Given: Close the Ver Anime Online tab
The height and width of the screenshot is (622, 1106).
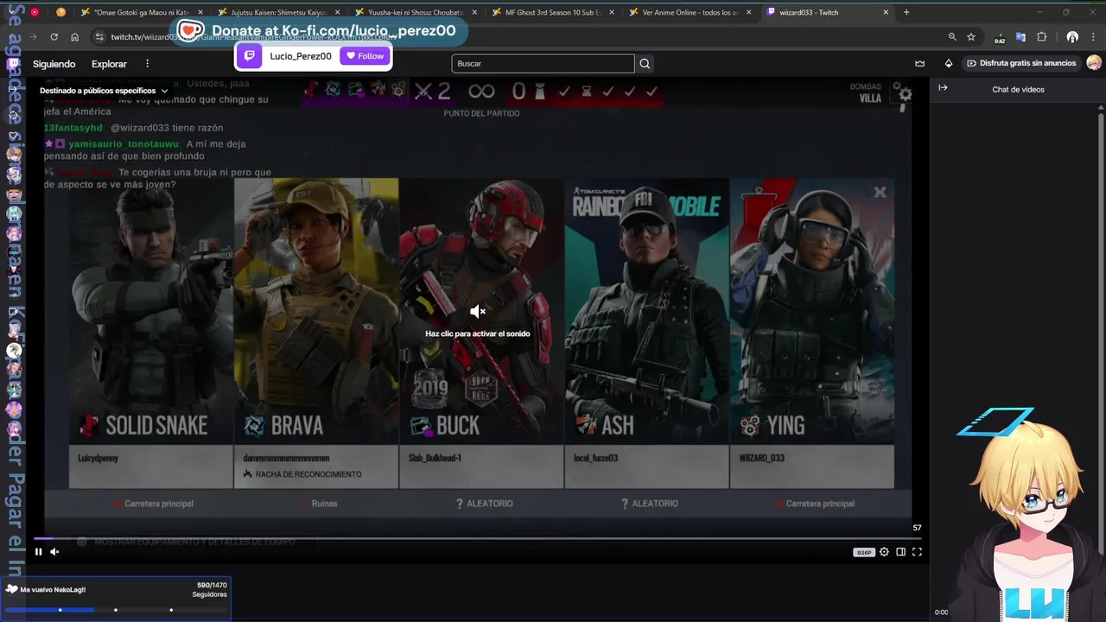Looking at the screenshot, I should (748, 12).
